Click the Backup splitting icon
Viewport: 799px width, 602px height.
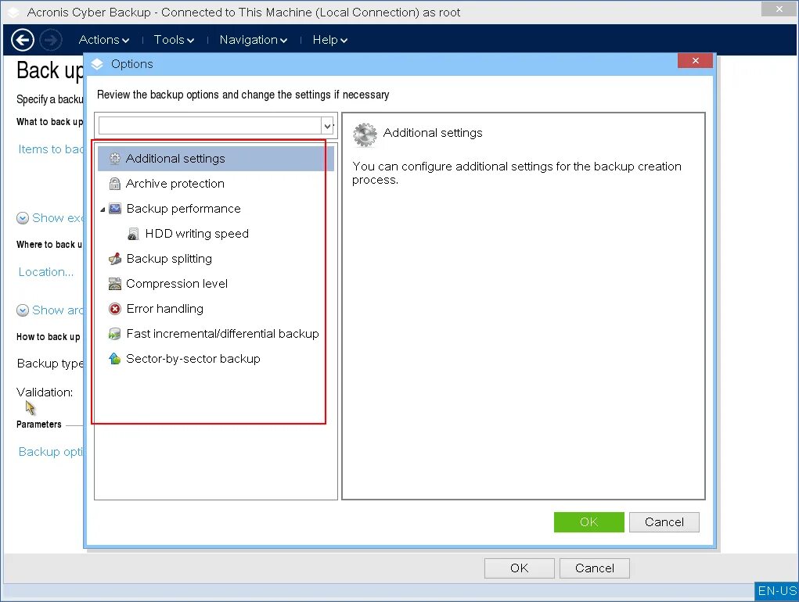click(x=115, y=259)
